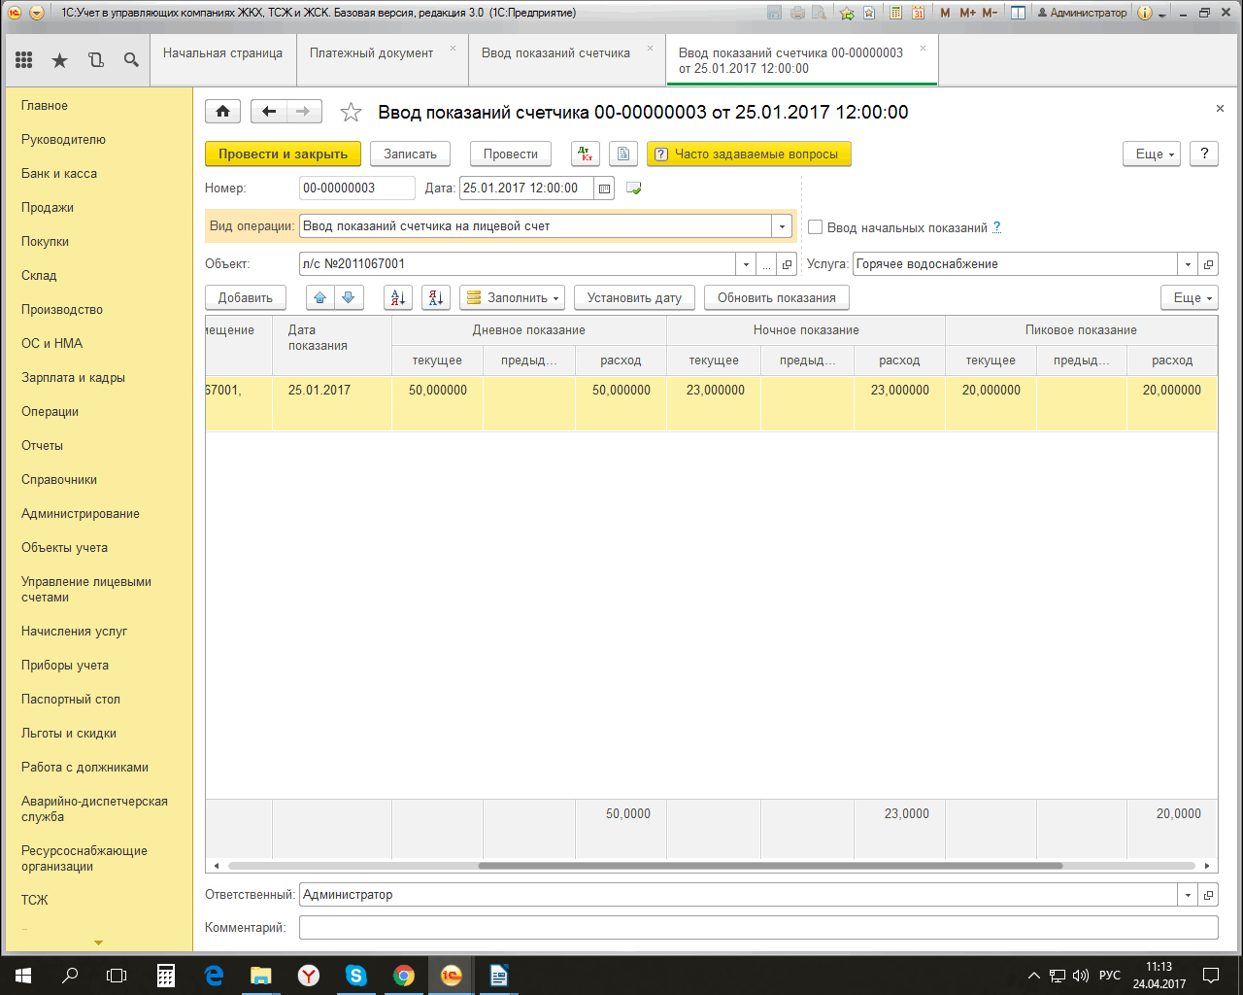Image resolution: width=1243 pixels, height=995 pixels.
Task: Navigate forward with the right arrow
Action: (x=304, y=112)
